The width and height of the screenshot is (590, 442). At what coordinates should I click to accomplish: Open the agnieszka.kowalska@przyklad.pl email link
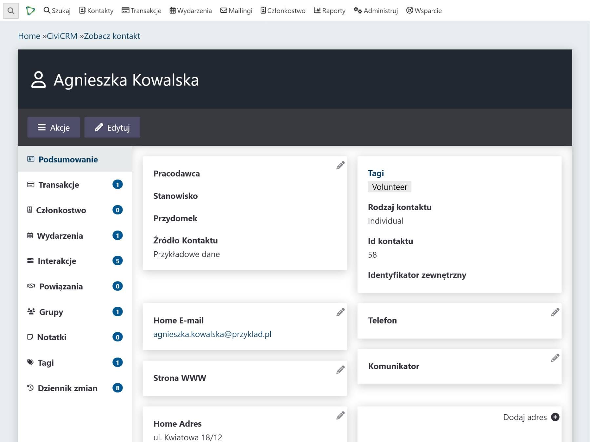click(x=212, y=334)
